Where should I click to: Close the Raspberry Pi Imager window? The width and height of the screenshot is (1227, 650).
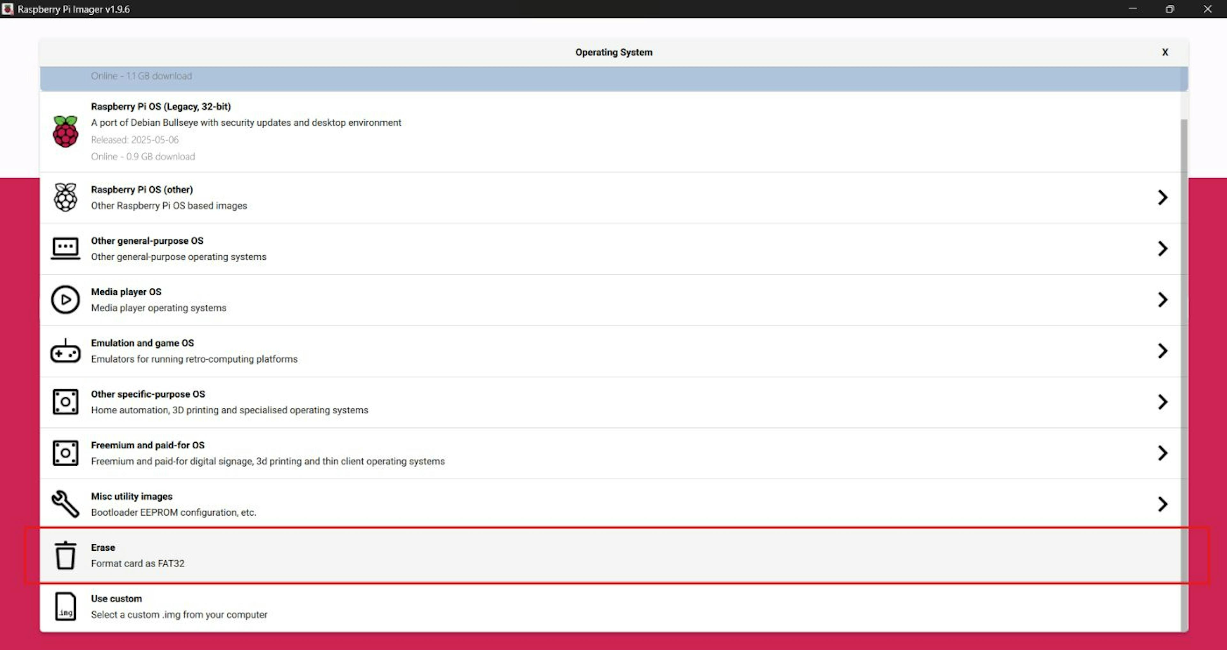1208,9
